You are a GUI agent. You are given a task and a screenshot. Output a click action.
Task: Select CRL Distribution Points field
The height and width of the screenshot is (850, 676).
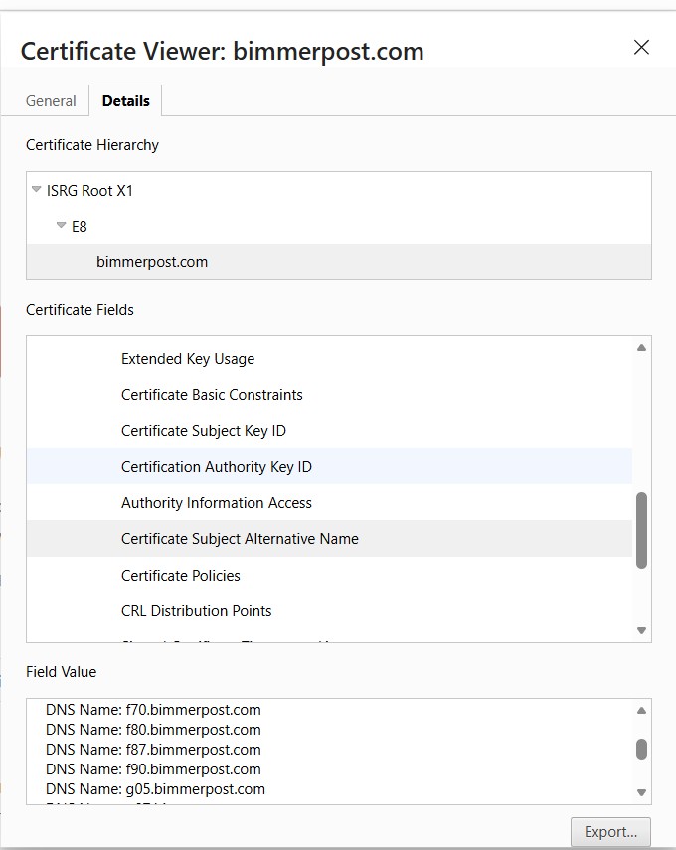[x=197, y=611]
